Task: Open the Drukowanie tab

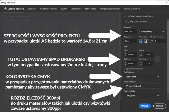Action: click(x=76, y=9)
